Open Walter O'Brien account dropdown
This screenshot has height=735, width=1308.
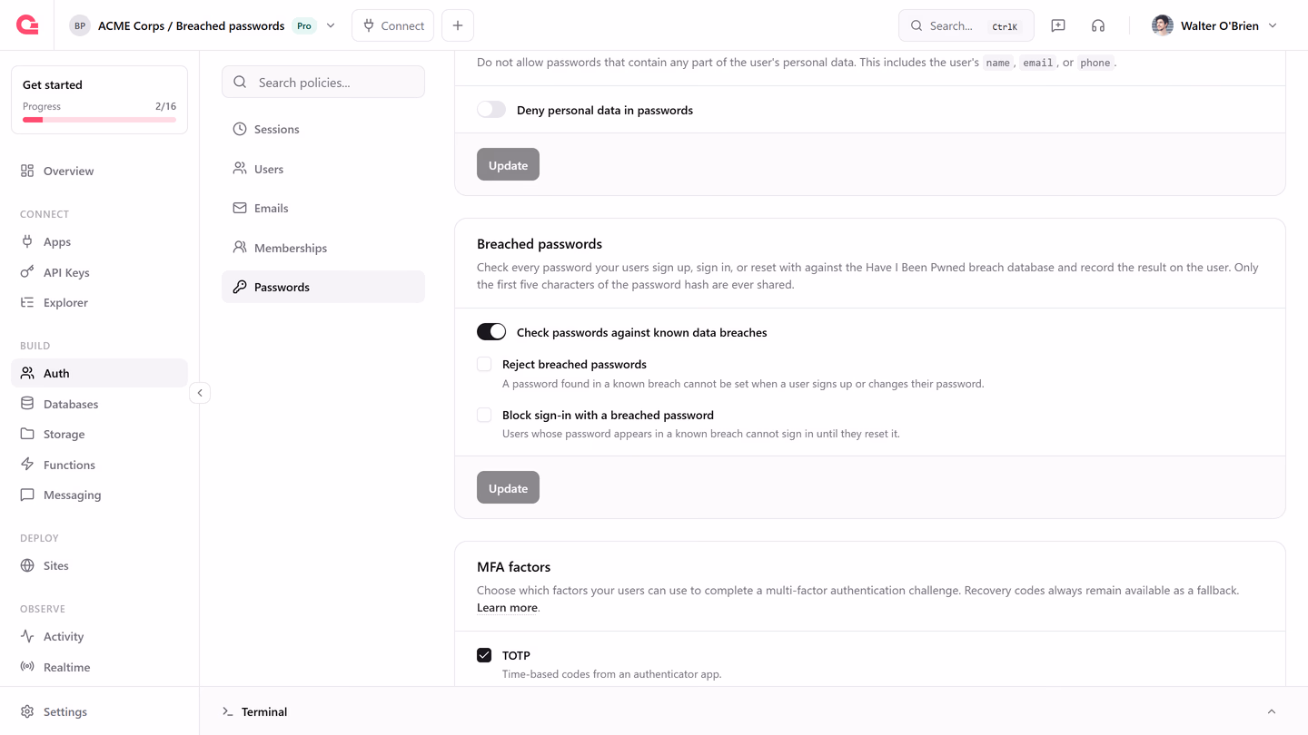tap(1214, 25)
